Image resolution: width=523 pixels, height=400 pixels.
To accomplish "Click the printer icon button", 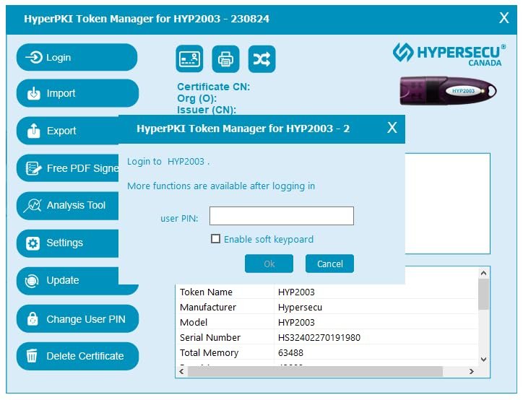I will click(x=225, y=59).
